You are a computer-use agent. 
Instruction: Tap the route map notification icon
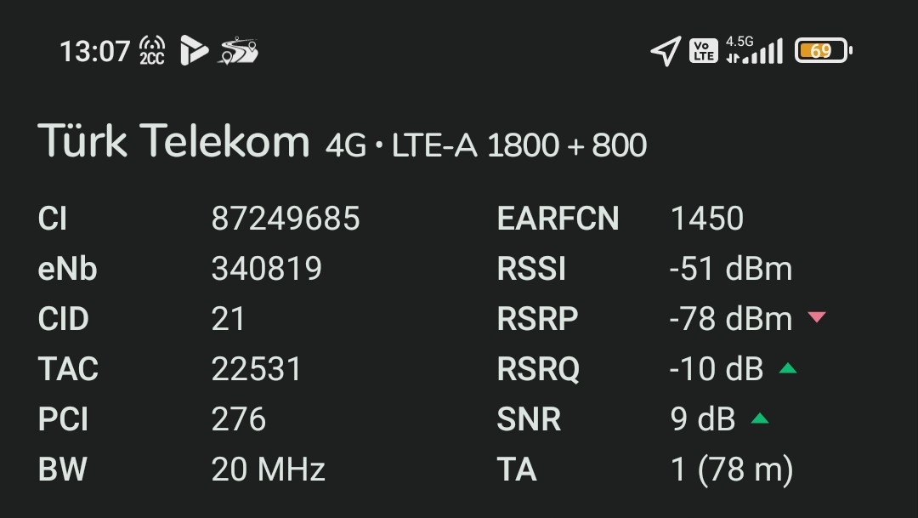(238, 51)
